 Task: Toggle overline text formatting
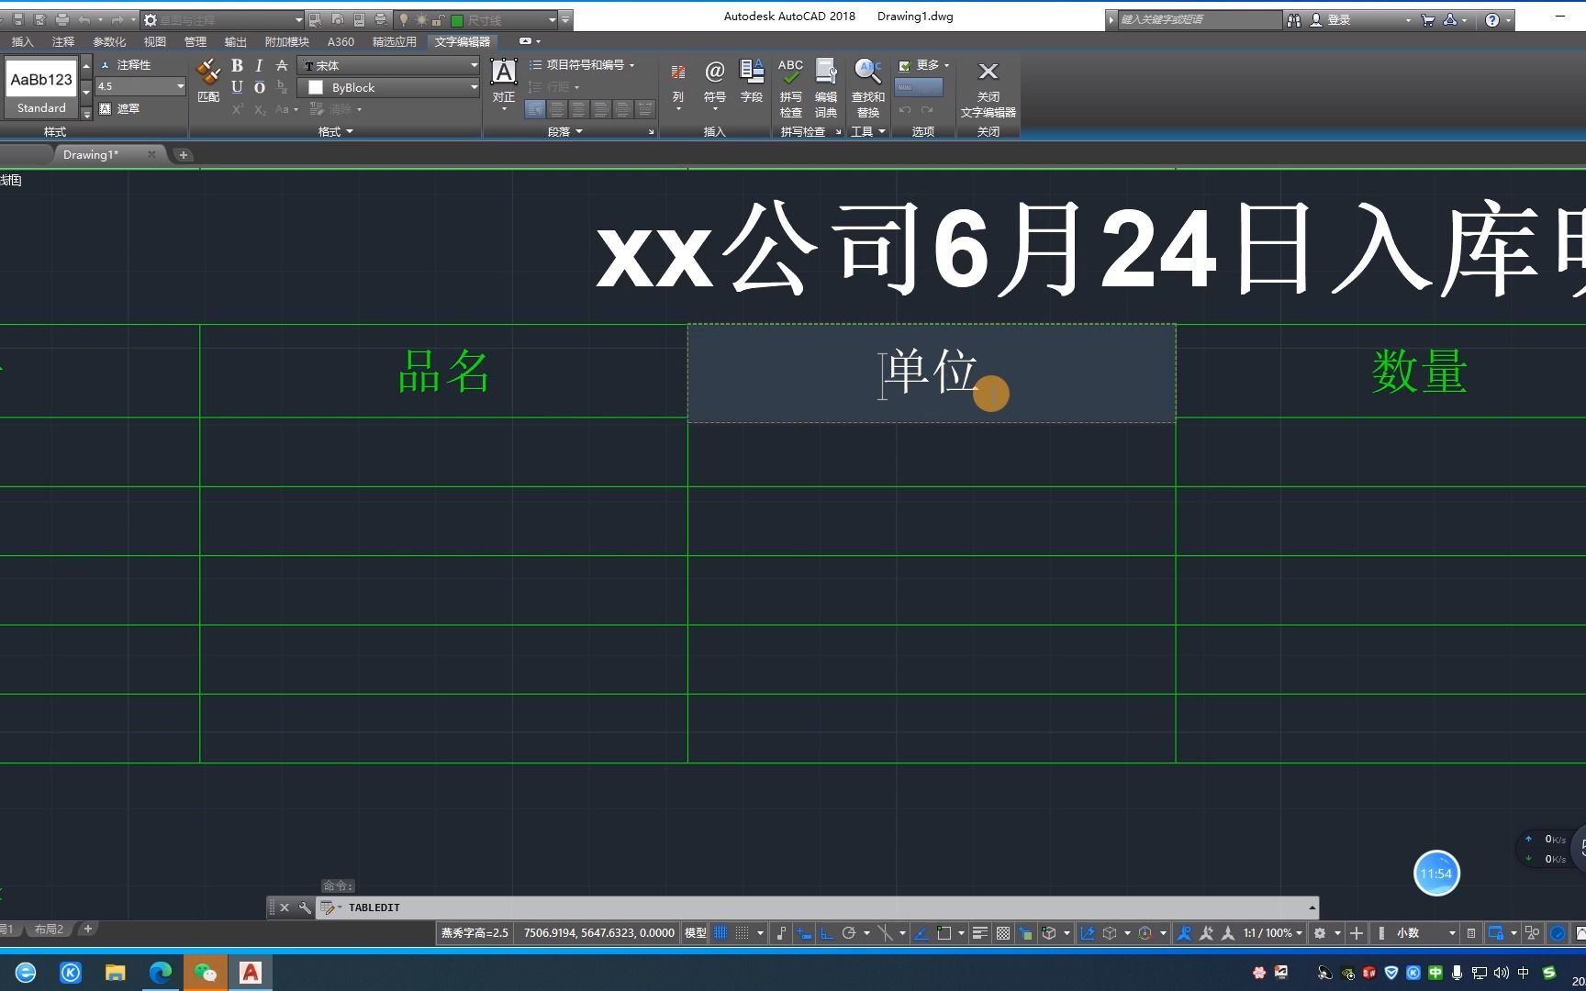pos(259,87)
